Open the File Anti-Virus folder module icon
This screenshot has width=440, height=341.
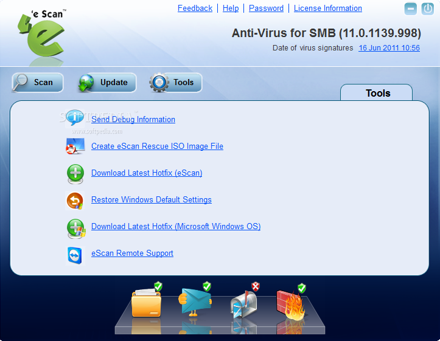coord(146,303)
